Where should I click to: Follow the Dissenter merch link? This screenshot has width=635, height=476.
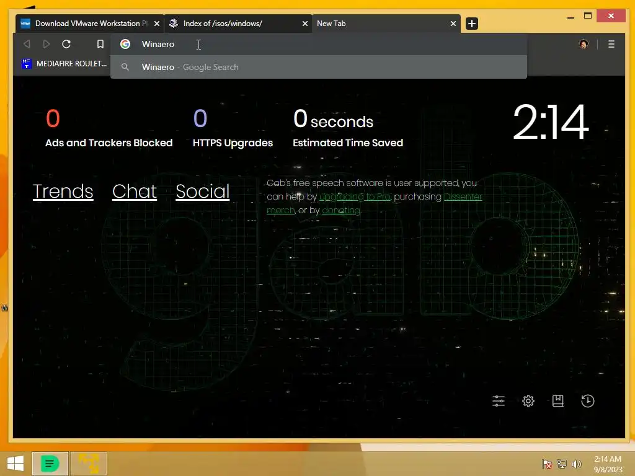coord(463,196)
